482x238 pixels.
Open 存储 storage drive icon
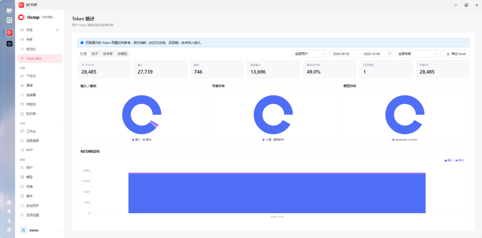(x=22, y=186)
